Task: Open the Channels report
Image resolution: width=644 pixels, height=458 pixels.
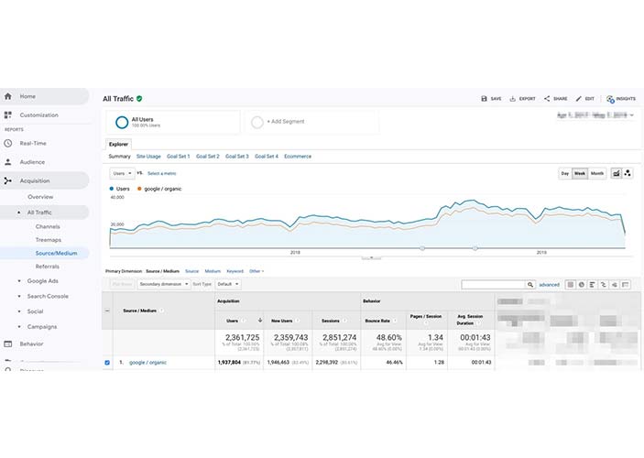Action: coord(48,227)
